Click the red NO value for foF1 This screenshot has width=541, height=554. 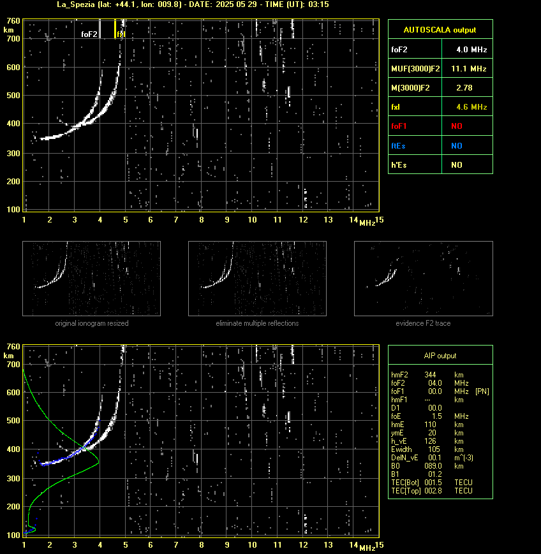[x=457, y=126]
